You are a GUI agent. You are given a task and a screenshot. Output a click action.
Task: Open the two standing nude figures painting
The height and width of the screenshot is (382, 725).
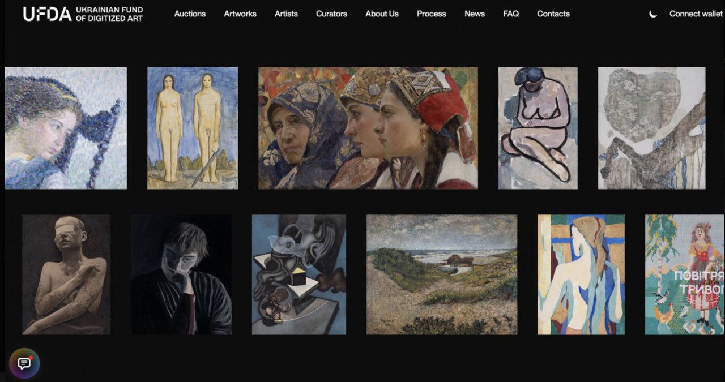coord(193,128)
